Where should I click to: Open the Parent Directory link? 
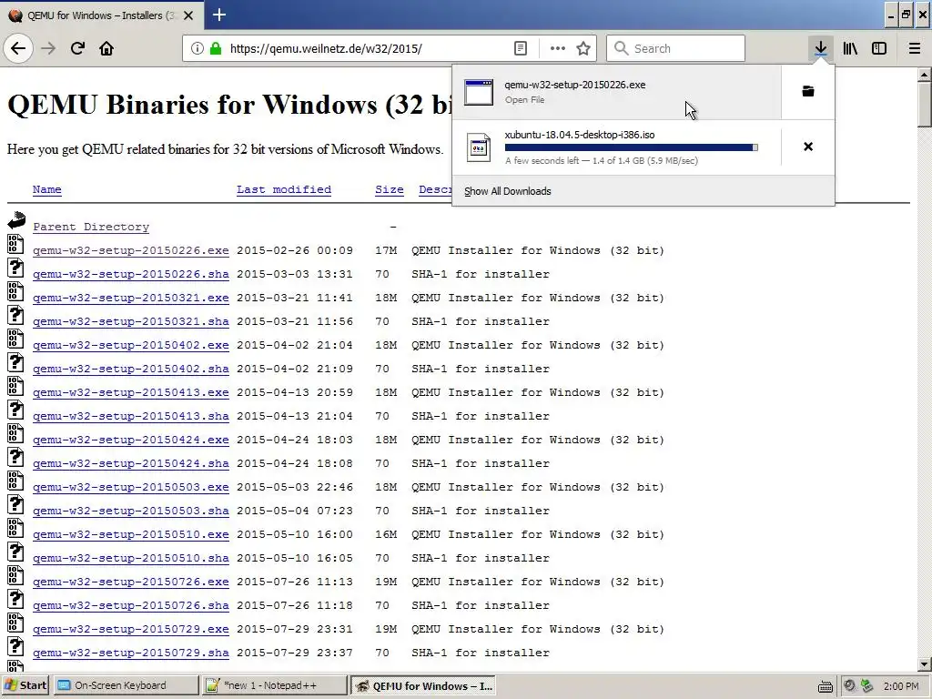tap(91, 227)
